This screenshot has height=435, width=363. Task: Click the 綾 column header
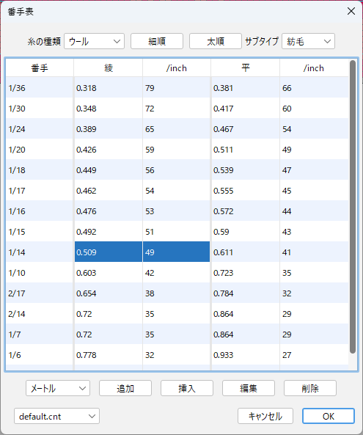coord(108,68)
